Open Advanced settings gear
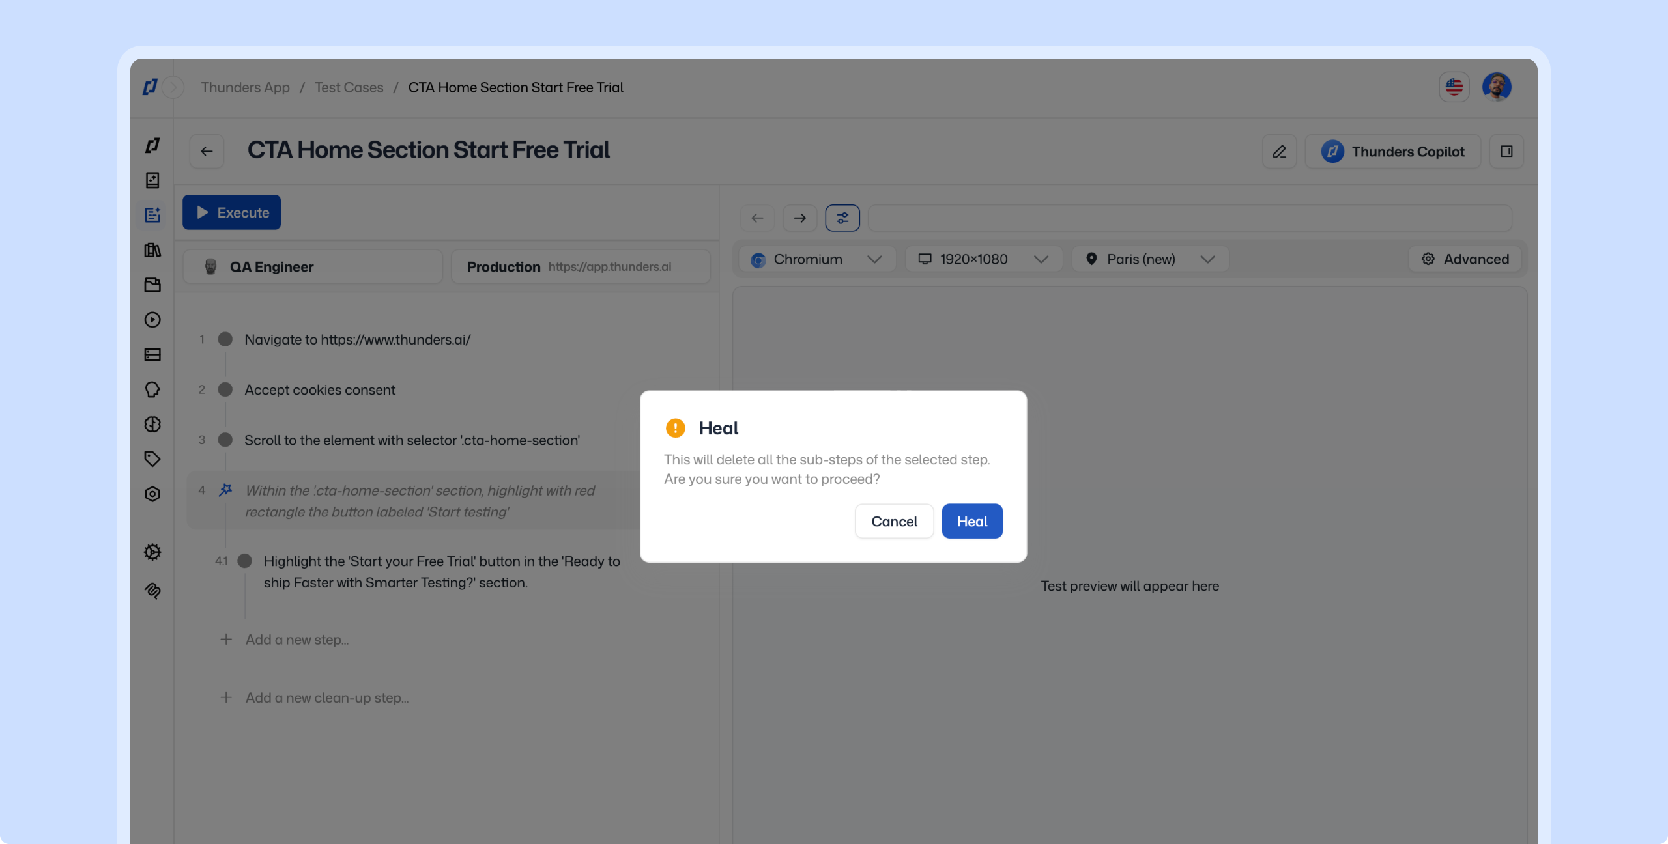1668x844 pixels. [1465, 259]
